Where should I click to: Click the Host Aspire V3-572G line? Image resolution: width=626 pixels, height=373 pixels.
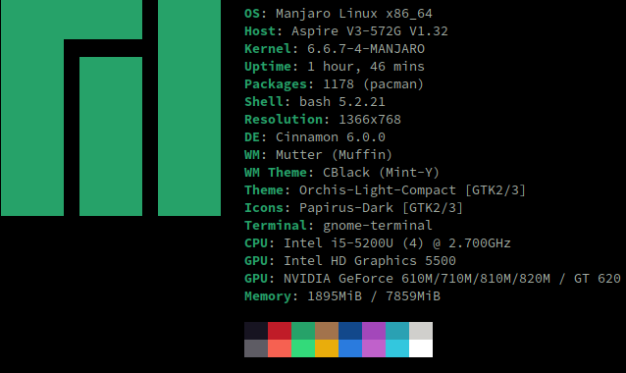coord(346,31)
